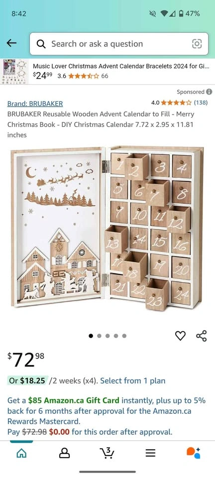The width and height of the screenshot is (215, 478).
Task: Open the Music Lover Advent Calendar sponsored thumbnail
Action: point(16,71)
